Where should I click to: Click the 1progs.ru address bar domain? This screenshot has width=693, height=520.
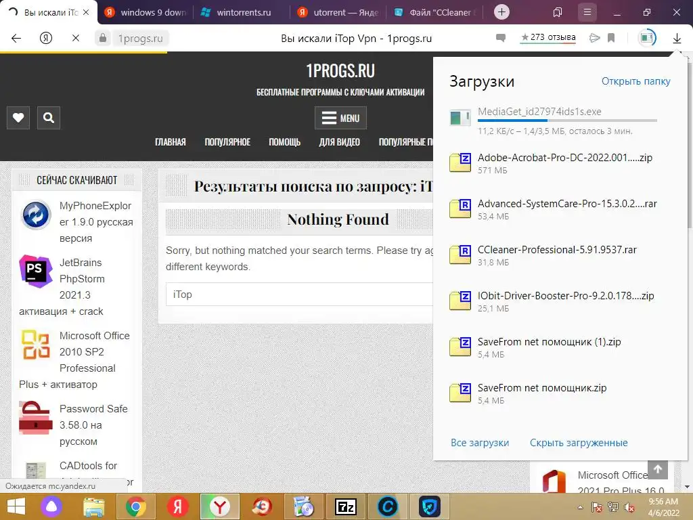coord(140,39)
